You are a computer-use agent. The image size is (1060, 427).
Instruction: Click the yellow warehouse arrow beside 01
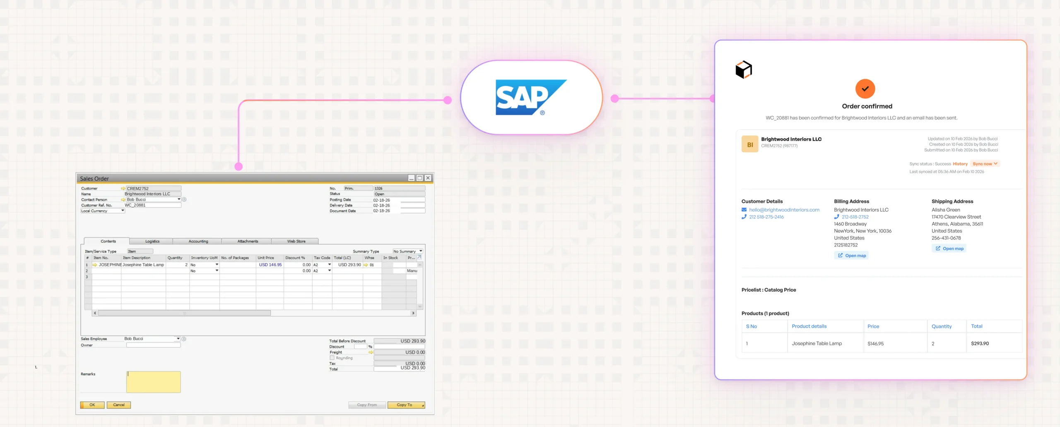[366, 265]
